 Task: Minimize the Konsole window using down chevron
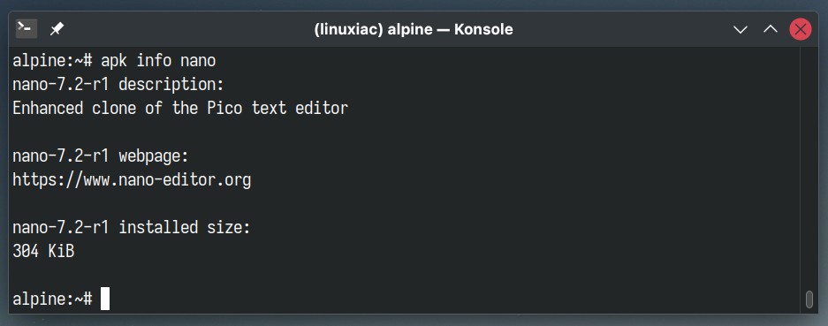coord(741,29)
